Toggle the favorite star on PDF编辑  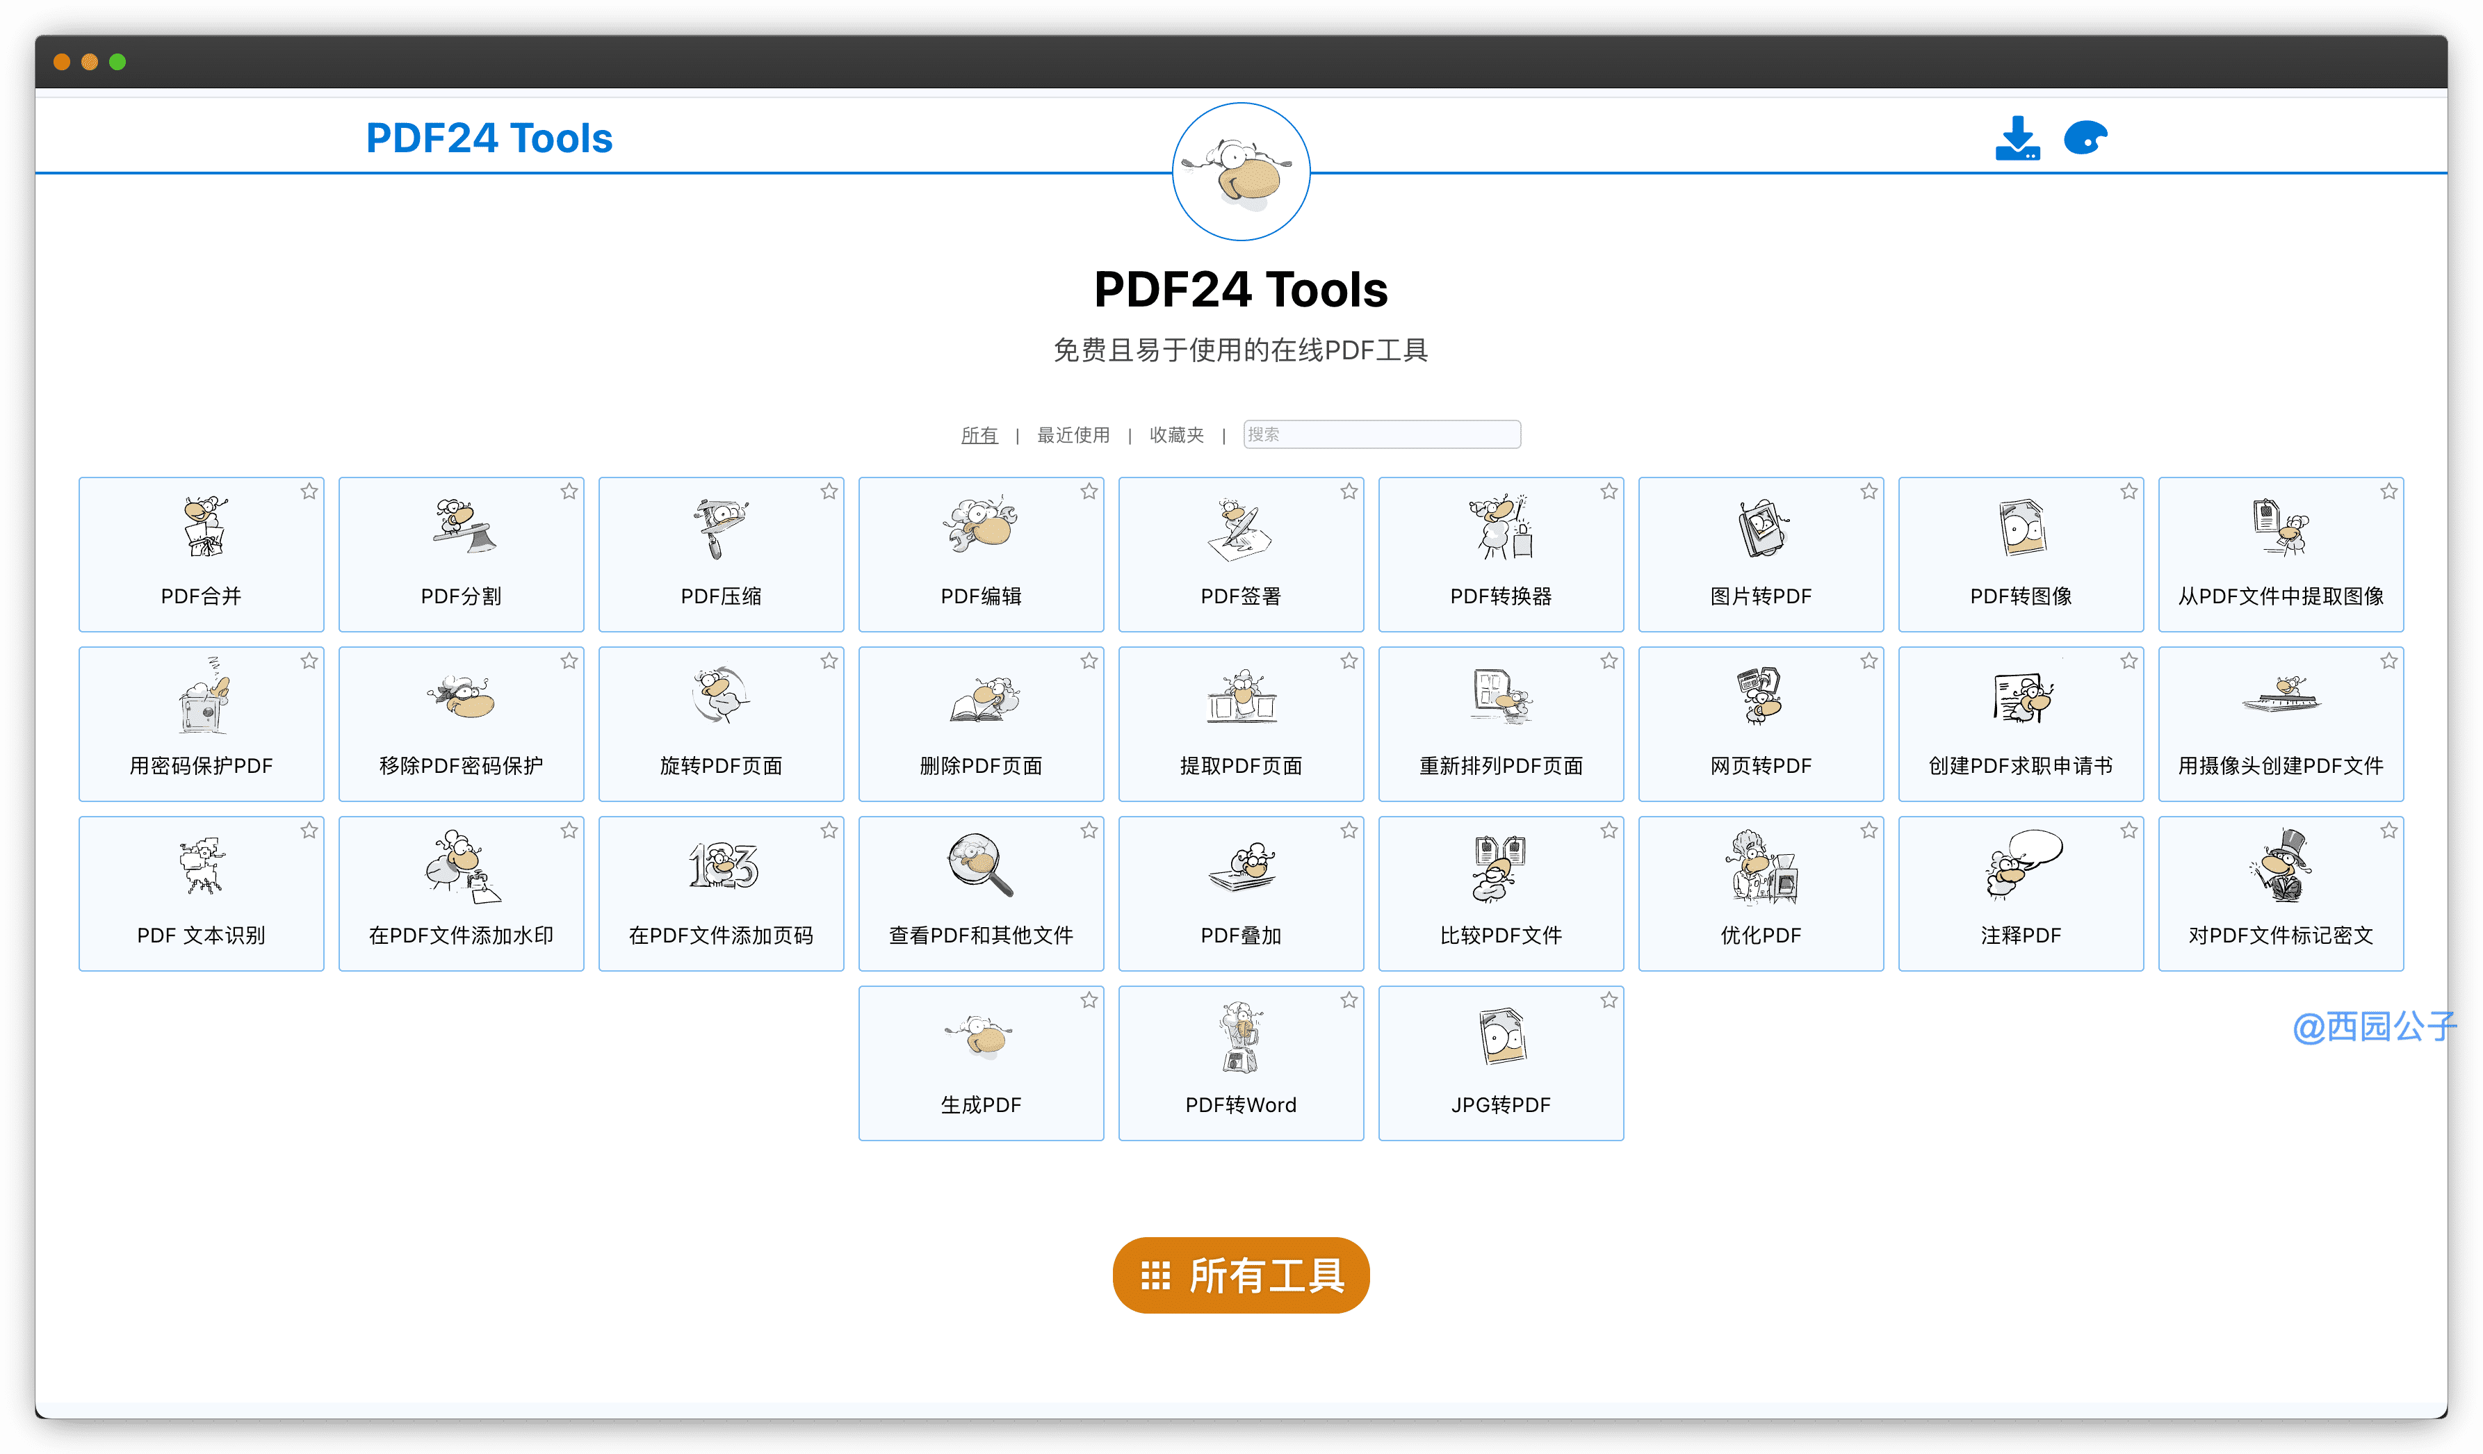pyautogui.click(x=1090, y=491)
